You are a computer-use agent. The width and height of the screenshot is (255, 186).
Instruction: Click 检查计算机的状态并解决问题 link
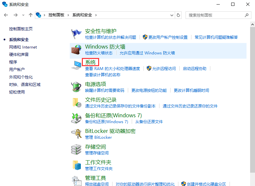(x=111, y=37)
